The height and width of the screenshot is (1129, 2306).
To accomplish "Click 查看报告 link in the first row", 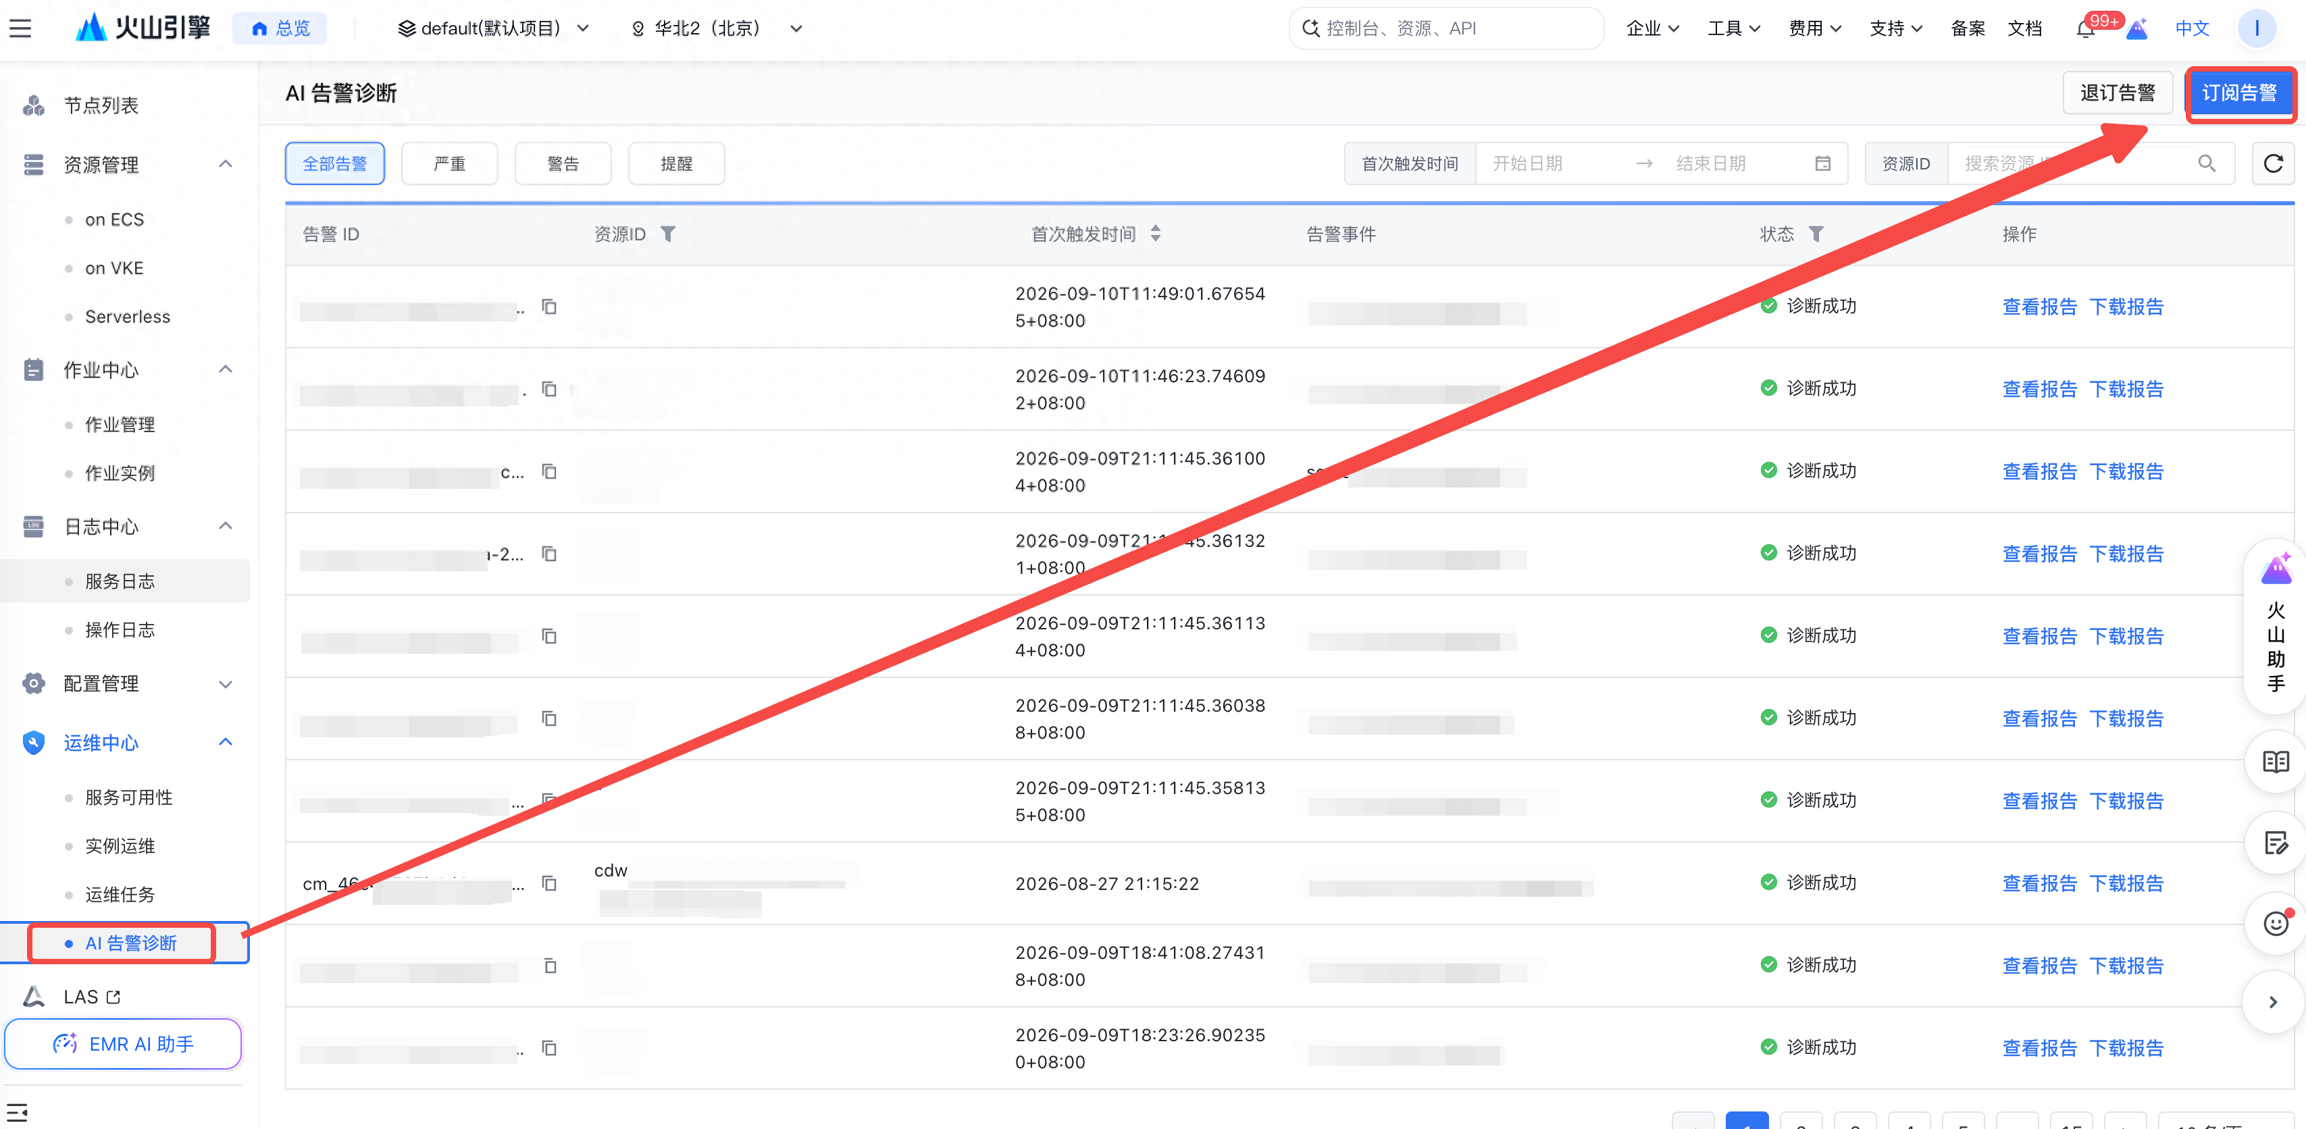I will 2039,307.
